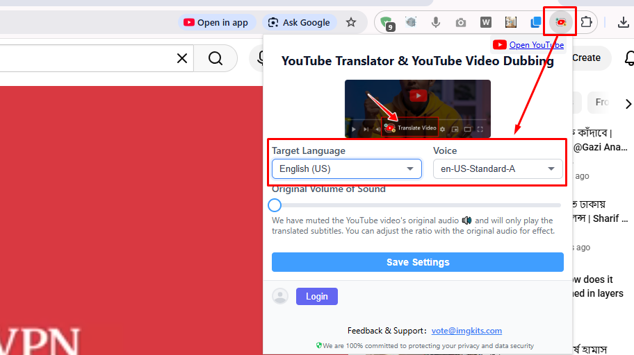Screen dimensions: 634x355
Task: Click the Open YouTube link
Action: point(536,45)
